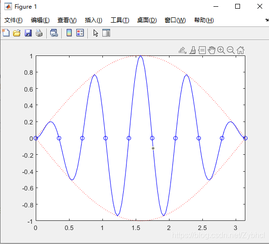The image size is (269, 244).
Task: Click the y-axis label -0.6
Action: tap(28, 188)
